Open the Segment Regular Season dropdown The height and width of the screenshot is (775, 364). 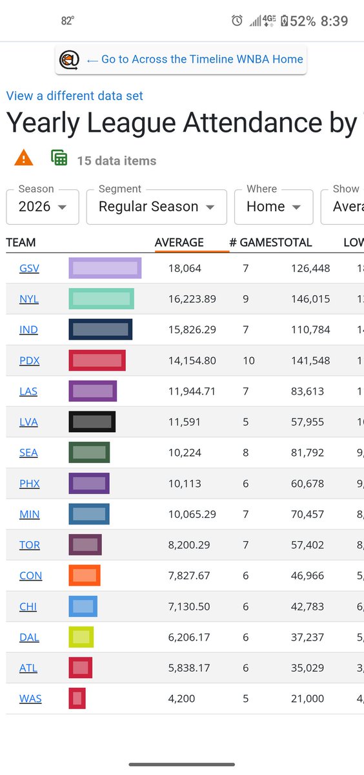point(157,207)
